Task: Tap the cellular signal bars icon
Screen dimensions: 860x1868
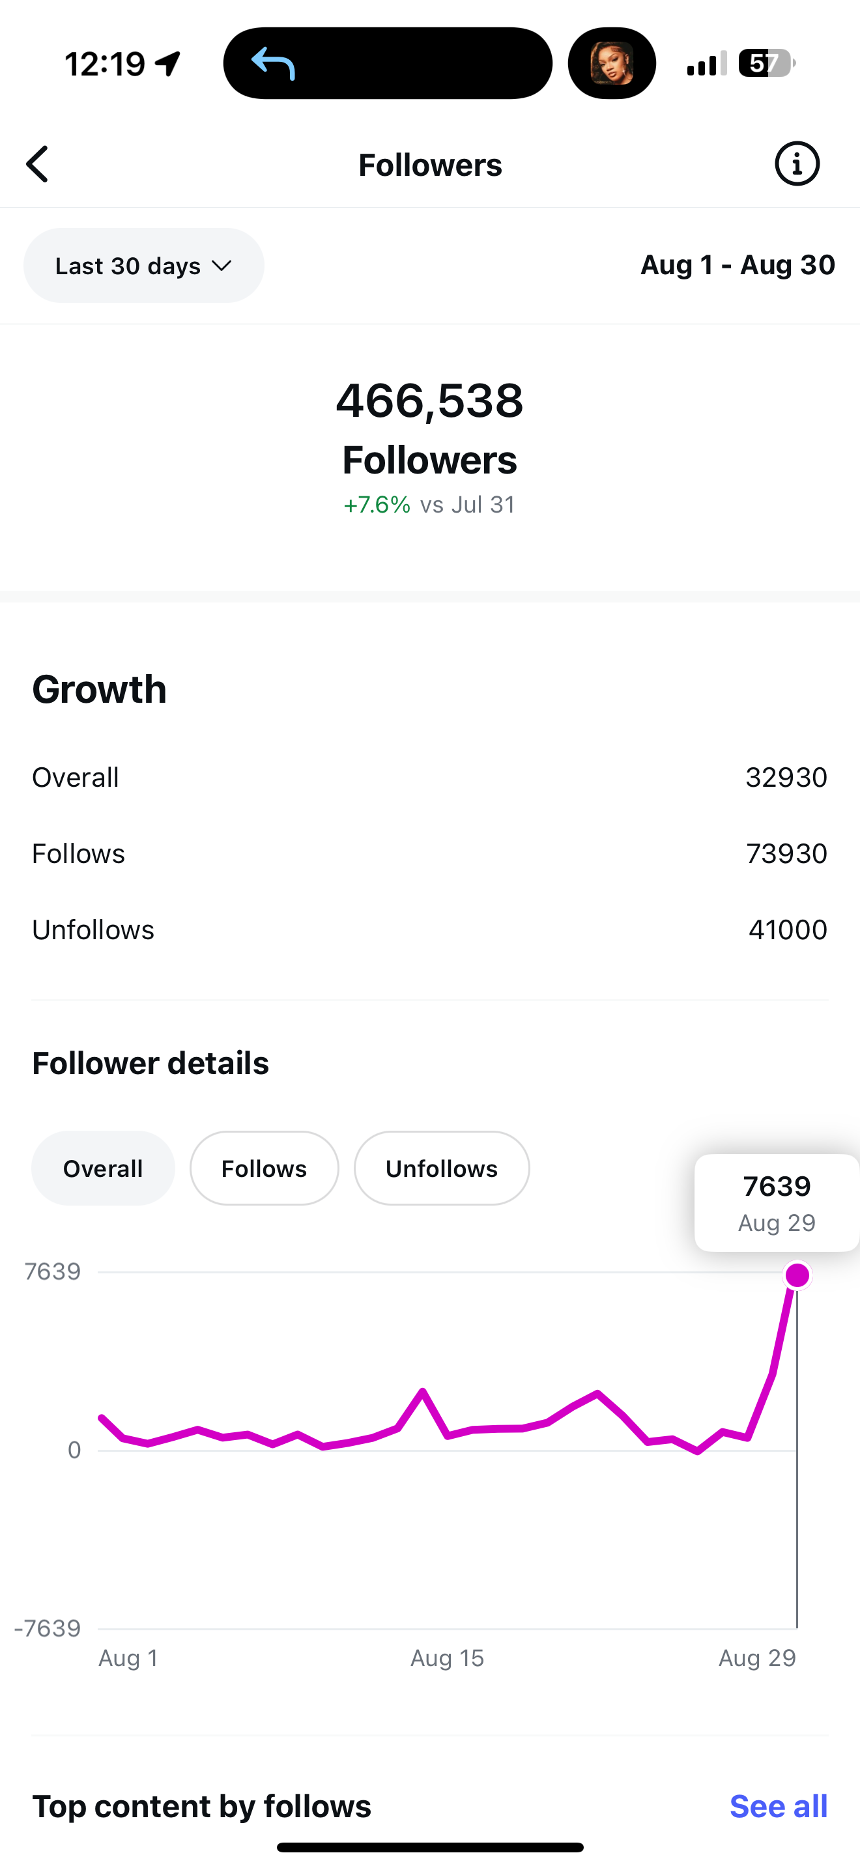Action: (x=706, y=64)
